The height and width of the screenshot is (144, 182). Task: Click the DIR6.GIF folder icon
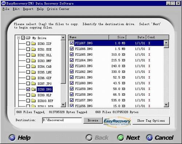coord(33,77)
